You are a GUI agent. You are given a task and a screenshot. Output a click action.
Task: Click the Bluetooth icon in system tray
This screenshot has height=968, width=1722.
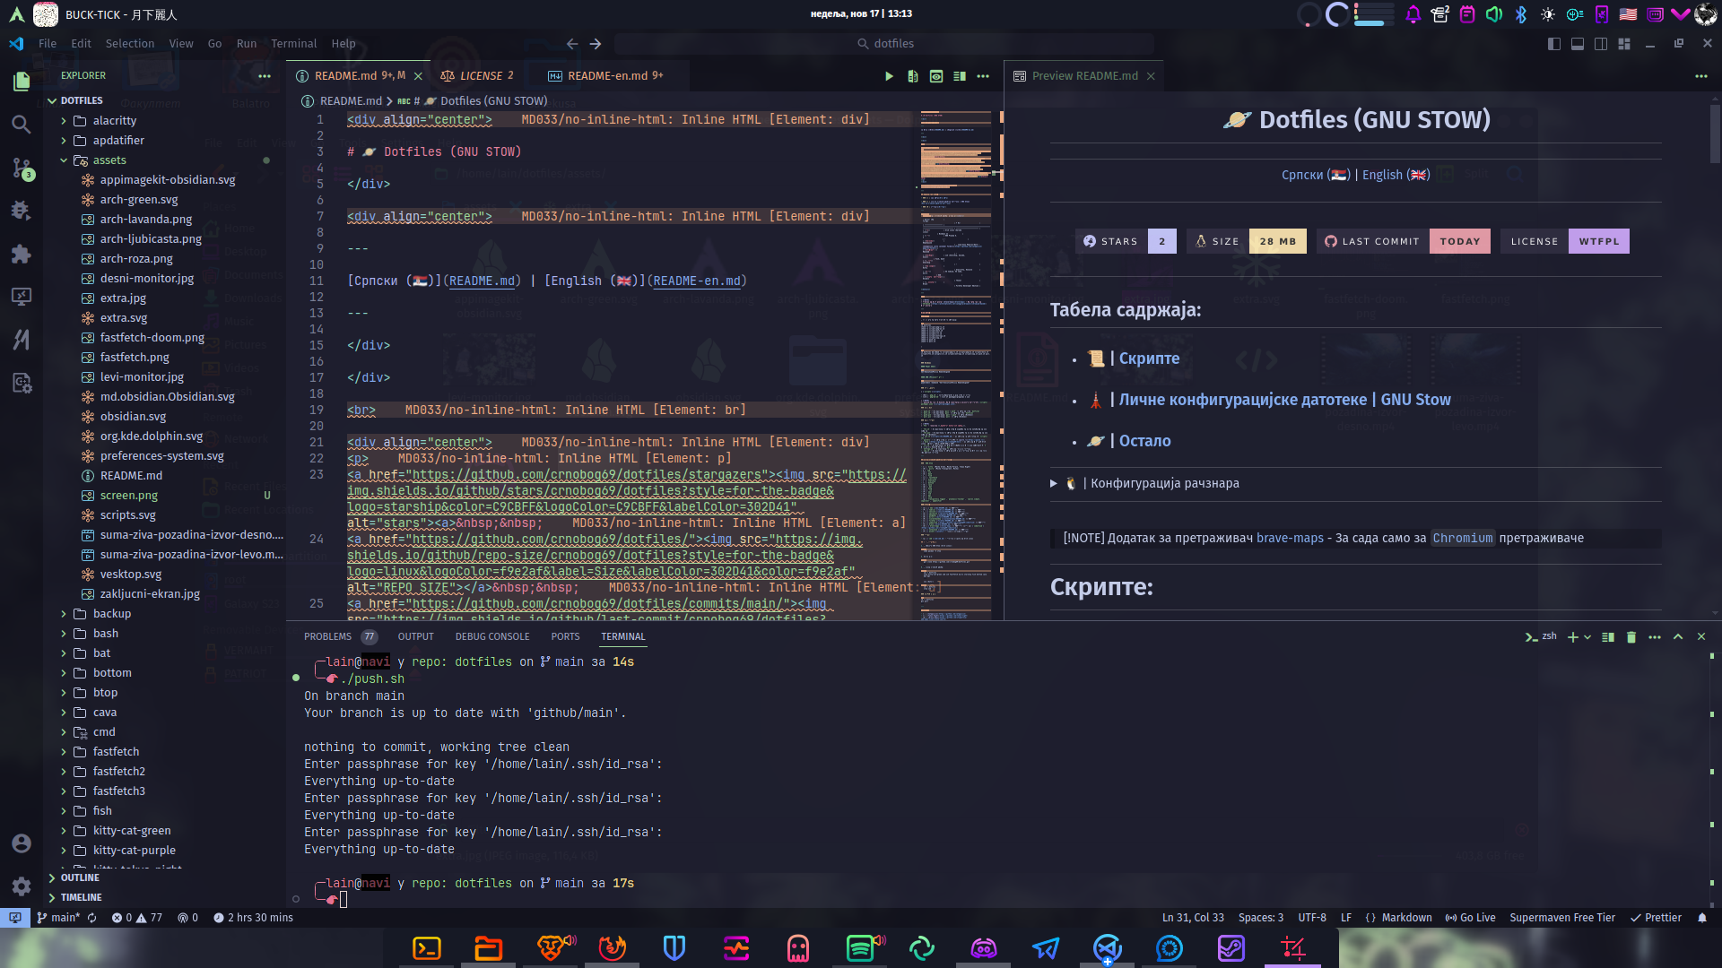click(x=1521, y=14)
